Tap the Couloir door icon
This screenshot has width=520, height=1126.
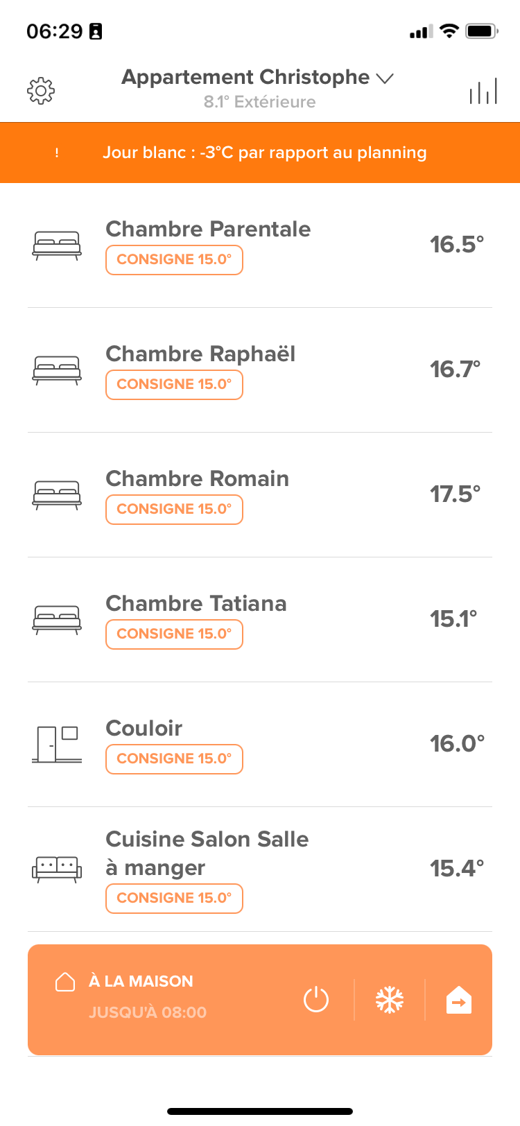57,744
